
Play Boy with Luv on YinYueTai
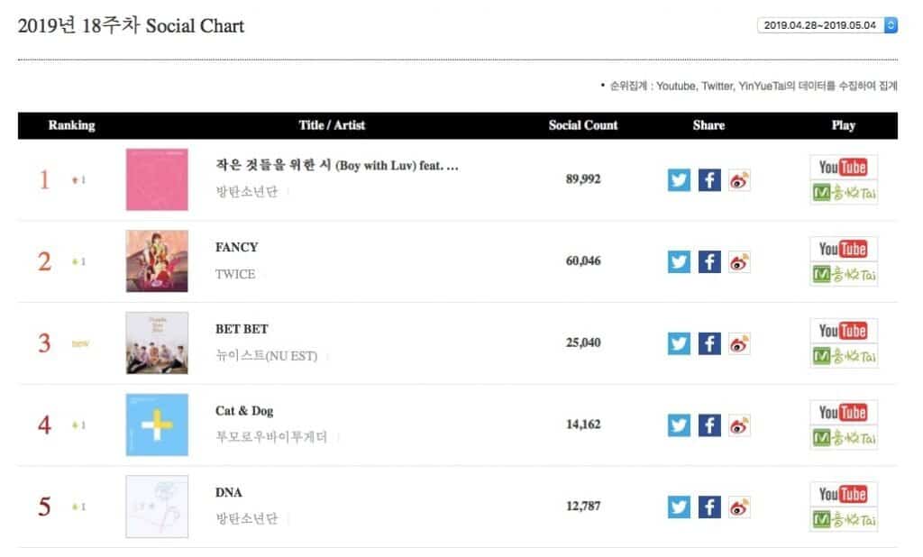843,192
